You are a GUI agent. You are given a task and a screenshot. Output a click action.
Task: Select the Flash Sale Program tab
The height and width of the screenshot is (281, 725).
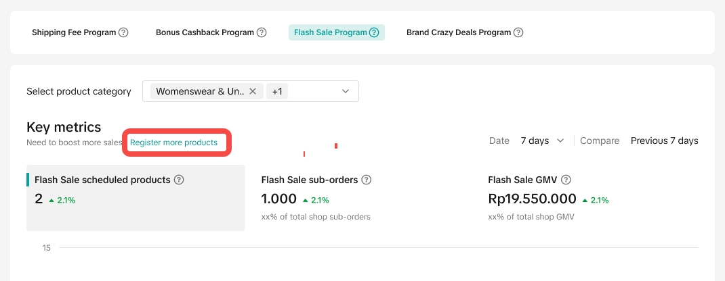tap(331, 32)
